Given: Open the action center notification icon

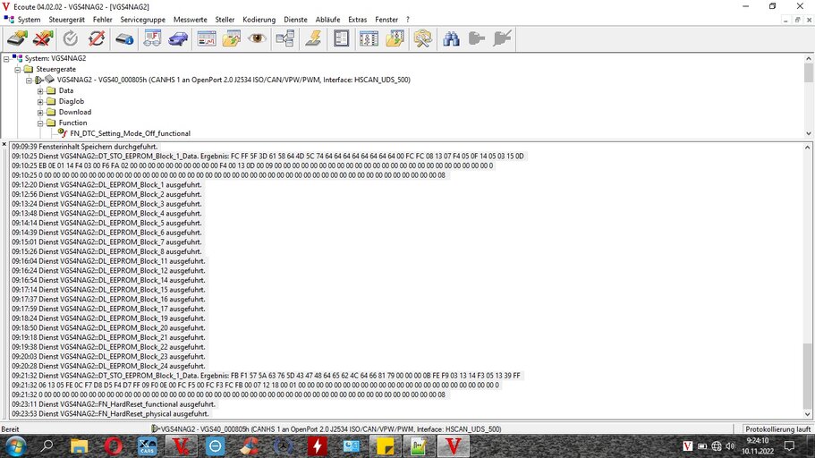Looking at the screenshot, I should click(x=790, y=446).
